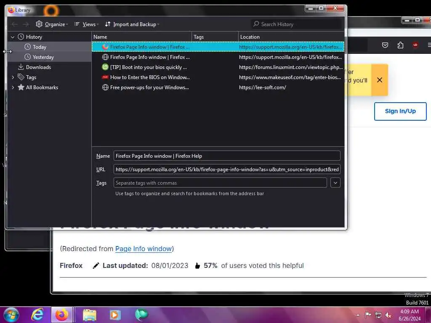
Task: Click the globe icon beside lee-soft entry
Action: pos(105,87)
